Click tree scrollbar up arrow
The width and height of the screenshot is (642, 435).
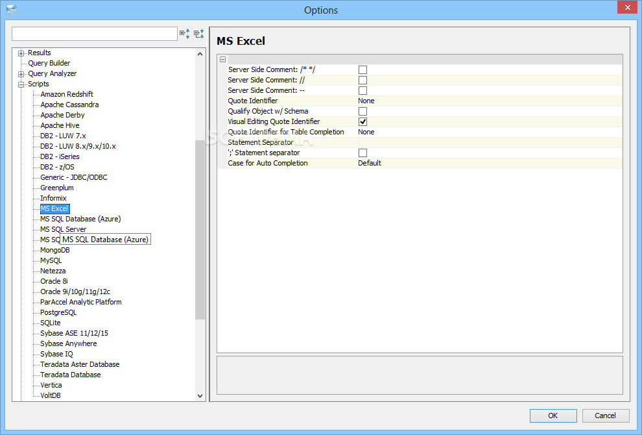[x=200, y=54]
